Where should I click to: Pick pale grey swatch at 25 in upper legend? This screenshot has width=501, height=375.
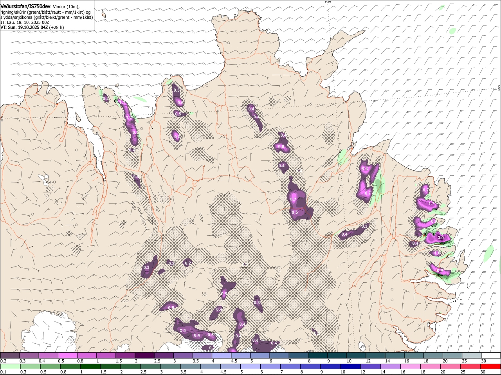pyautogui.click(x=471, y=355)
